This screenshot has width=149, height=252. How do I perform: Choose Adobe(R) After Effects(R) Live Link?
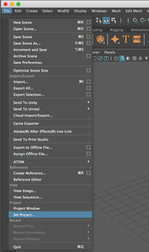[x=50, y=131]
